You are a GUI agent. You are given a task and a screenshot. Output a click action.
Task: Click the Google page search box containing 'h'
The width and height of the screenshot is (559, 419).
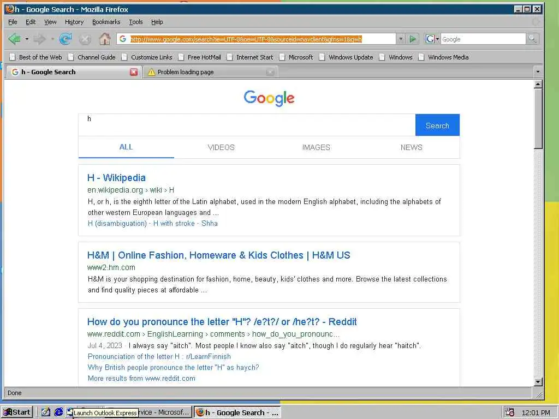point(247,125)
